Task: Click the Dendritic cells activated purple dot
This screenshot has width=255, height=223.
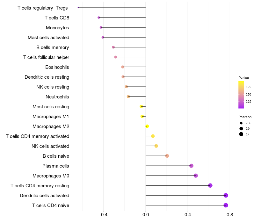Action: point(226,195)
